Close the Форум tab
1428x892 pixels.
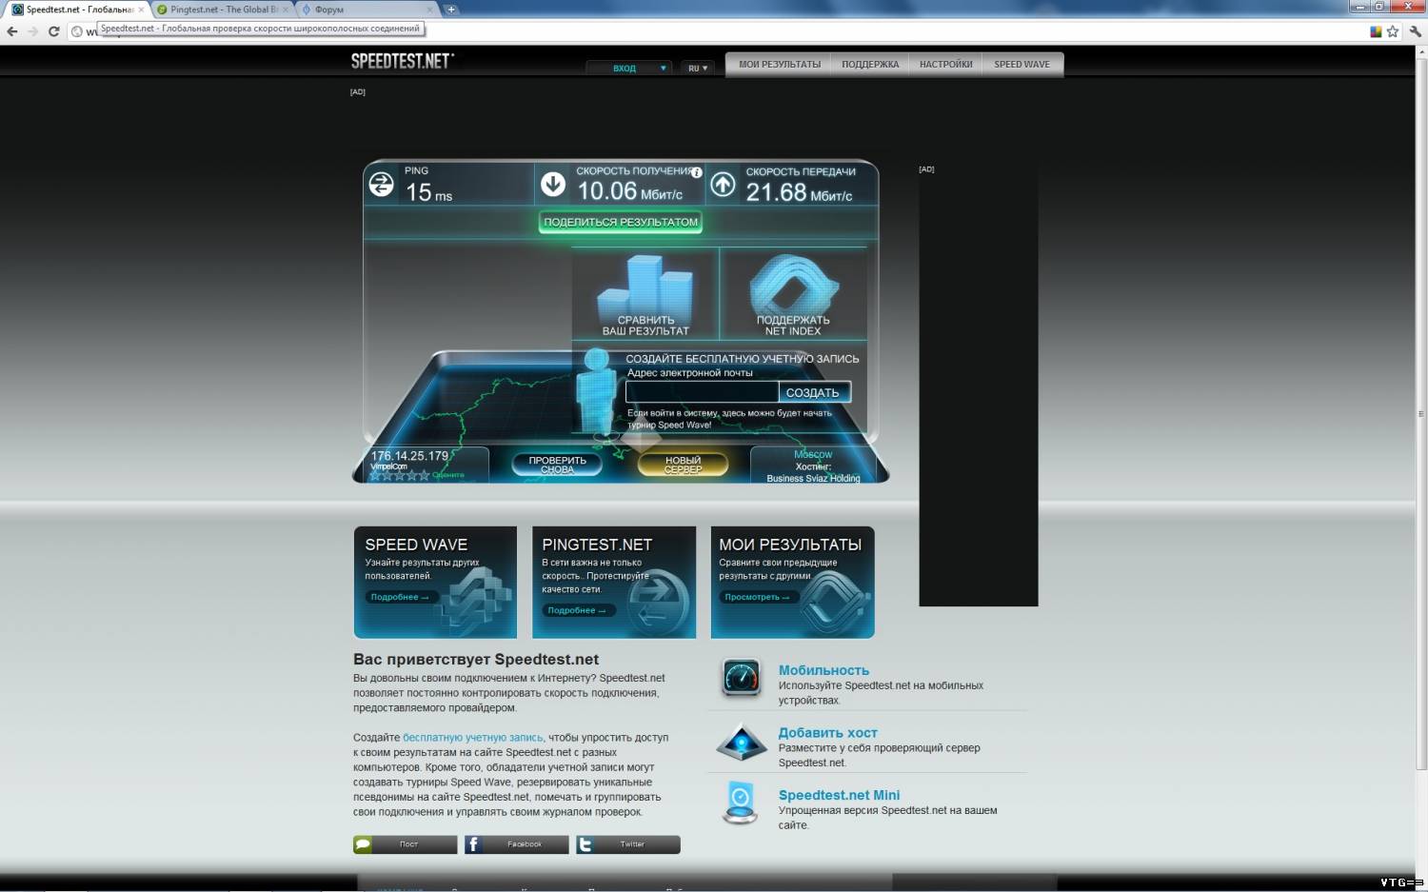point(430,10)
